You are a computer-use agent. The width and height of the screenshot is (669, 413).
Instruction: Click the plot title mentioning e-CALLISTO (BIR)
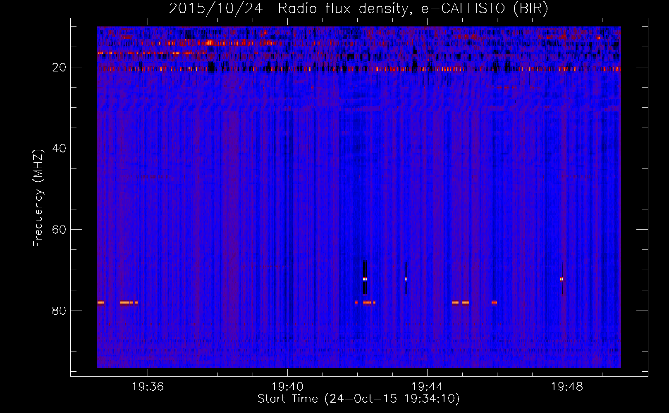[358, 8]
